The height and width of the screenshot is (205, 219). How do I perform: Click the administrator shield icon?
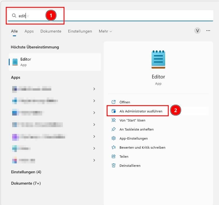click(114, 111)
